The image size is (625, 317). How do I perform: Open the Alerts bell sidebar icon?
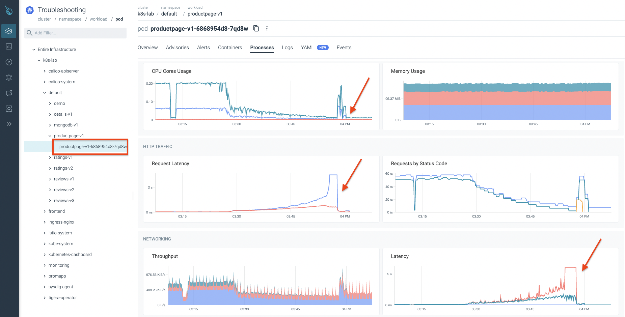coord(9,78)
